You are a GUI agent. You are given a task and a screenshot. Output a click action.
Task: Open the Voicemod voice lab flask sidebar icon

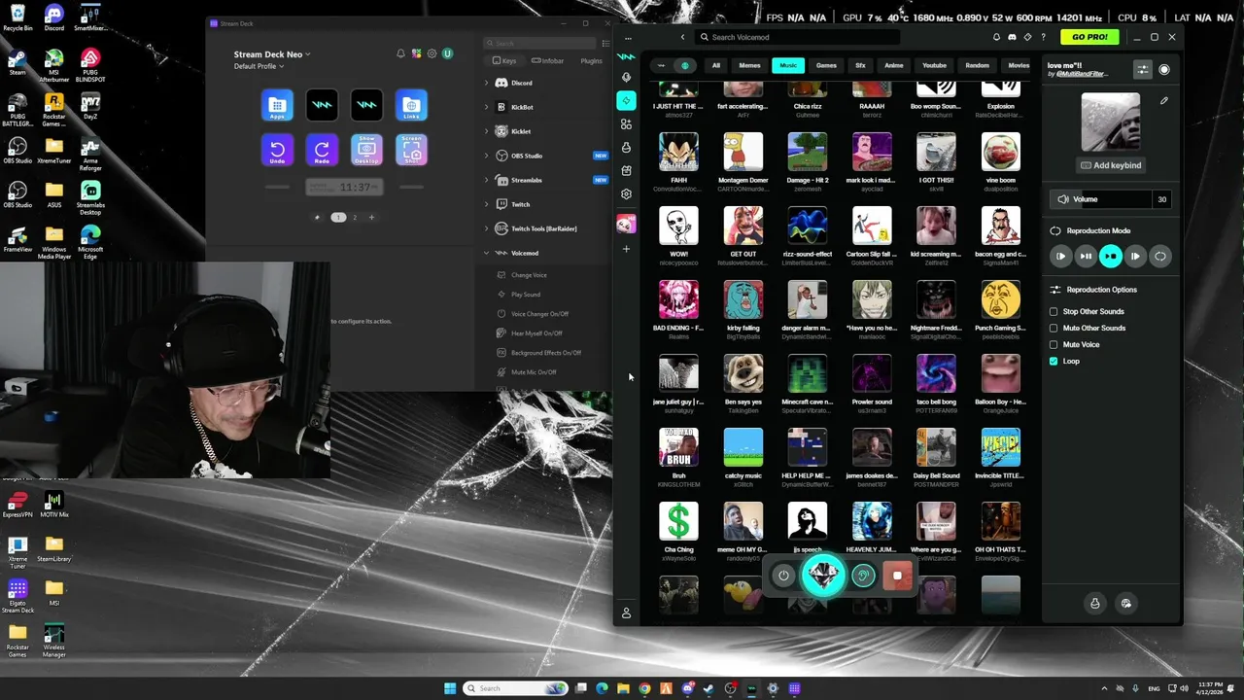(626, 148)
